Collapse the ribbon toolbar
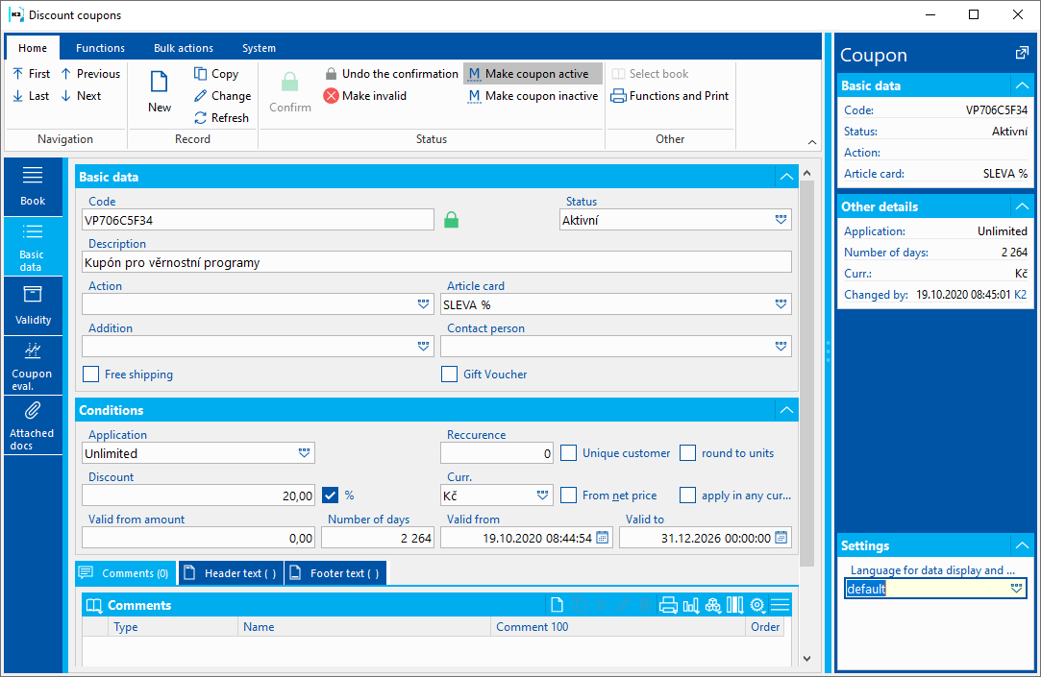Viewport: 1041px width, 677px height. pyautogui.click(x=812, y=142)
